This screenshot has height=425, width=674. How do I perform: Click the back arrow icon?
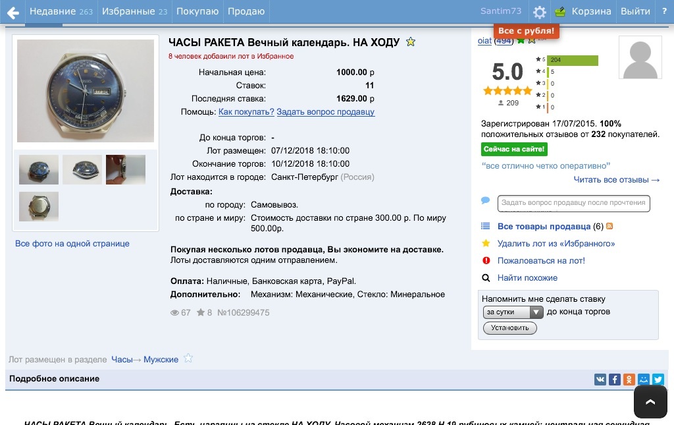pos(13,12)
